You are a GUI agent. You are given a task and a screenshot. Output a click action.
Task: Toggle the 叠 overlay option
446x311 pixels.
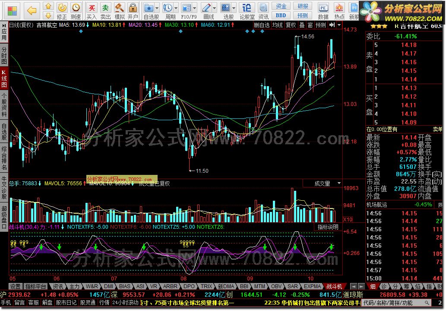tap(302, 25)
